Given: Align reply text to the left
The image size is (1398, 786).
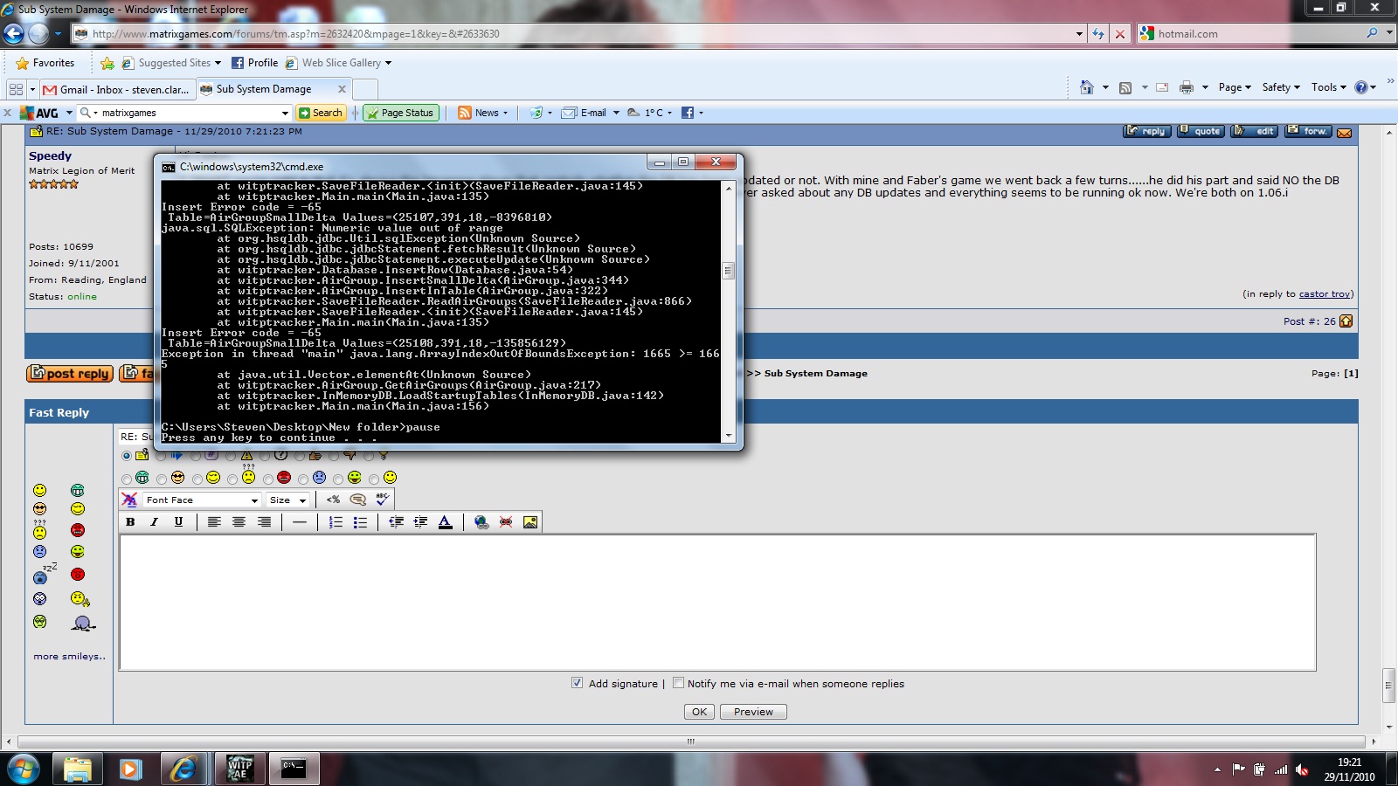Looking at the screenshot, I should point(214,522).
